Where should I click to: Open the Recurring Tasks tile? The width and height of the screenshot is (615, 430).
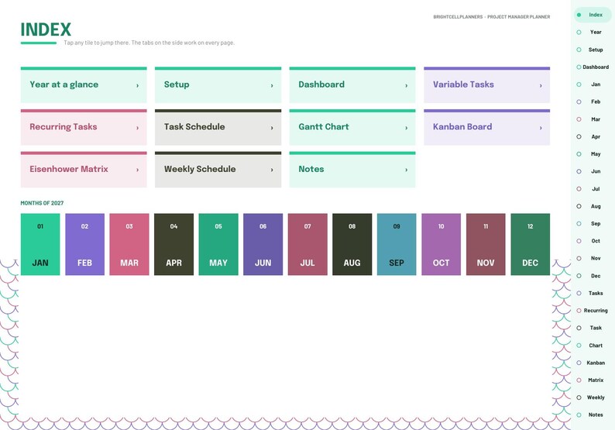(84, 127)
